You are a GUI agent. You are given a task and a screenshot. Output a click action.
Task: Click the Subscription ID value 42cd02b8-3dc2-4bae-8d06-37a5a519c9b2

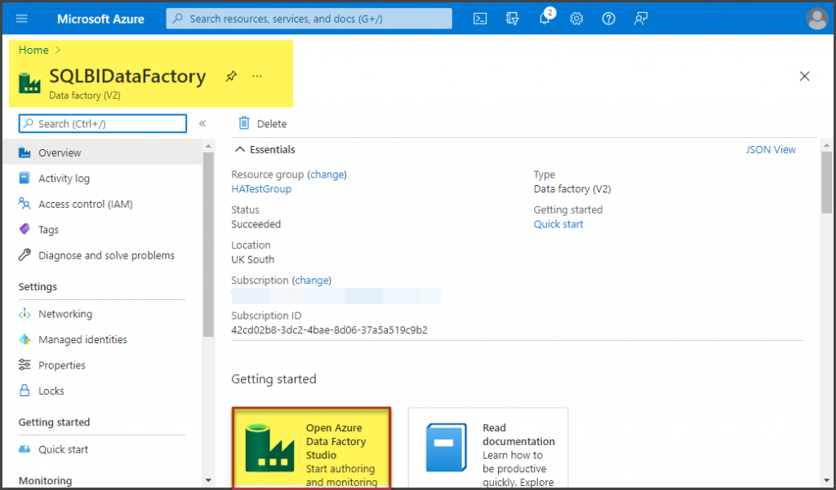point(330,330)
